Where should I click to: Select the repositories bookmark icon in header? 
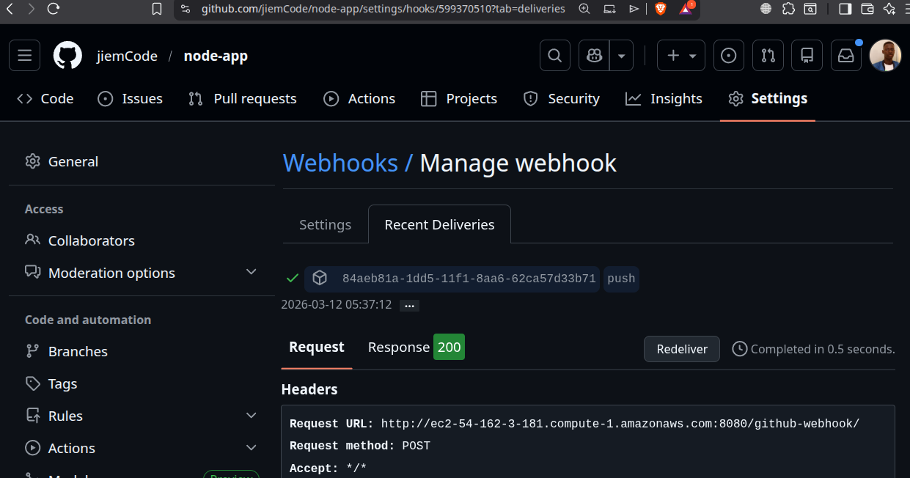pos(807,55)
